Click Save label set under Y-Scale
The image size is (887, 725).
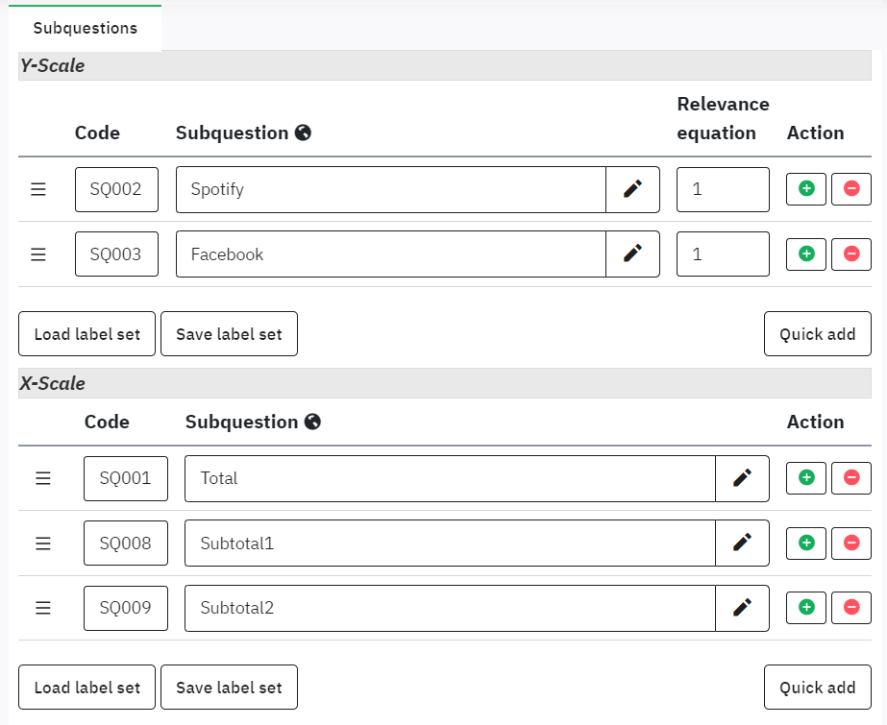point(229,334)
